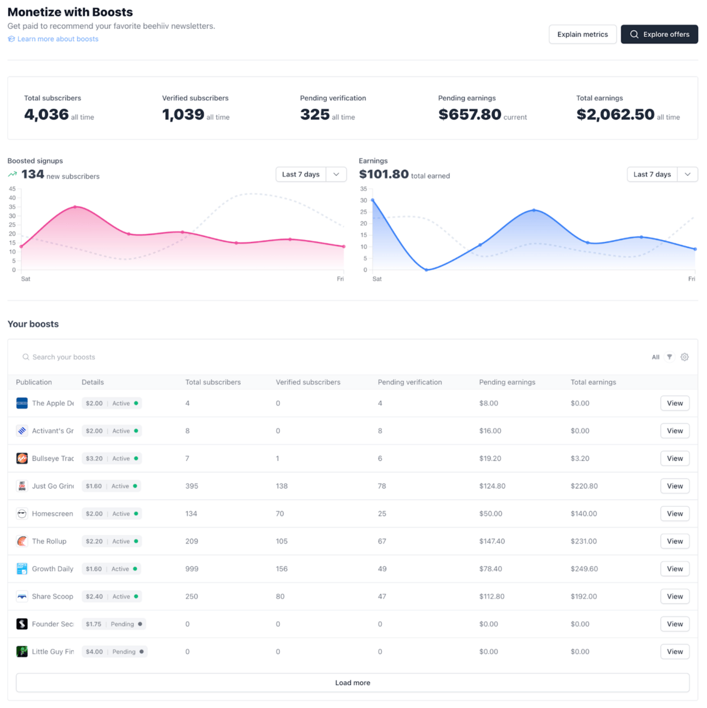Open the boosts filter funnel icon
The image size is (707, 708).
pyautogui.click(x=669, y=357)
